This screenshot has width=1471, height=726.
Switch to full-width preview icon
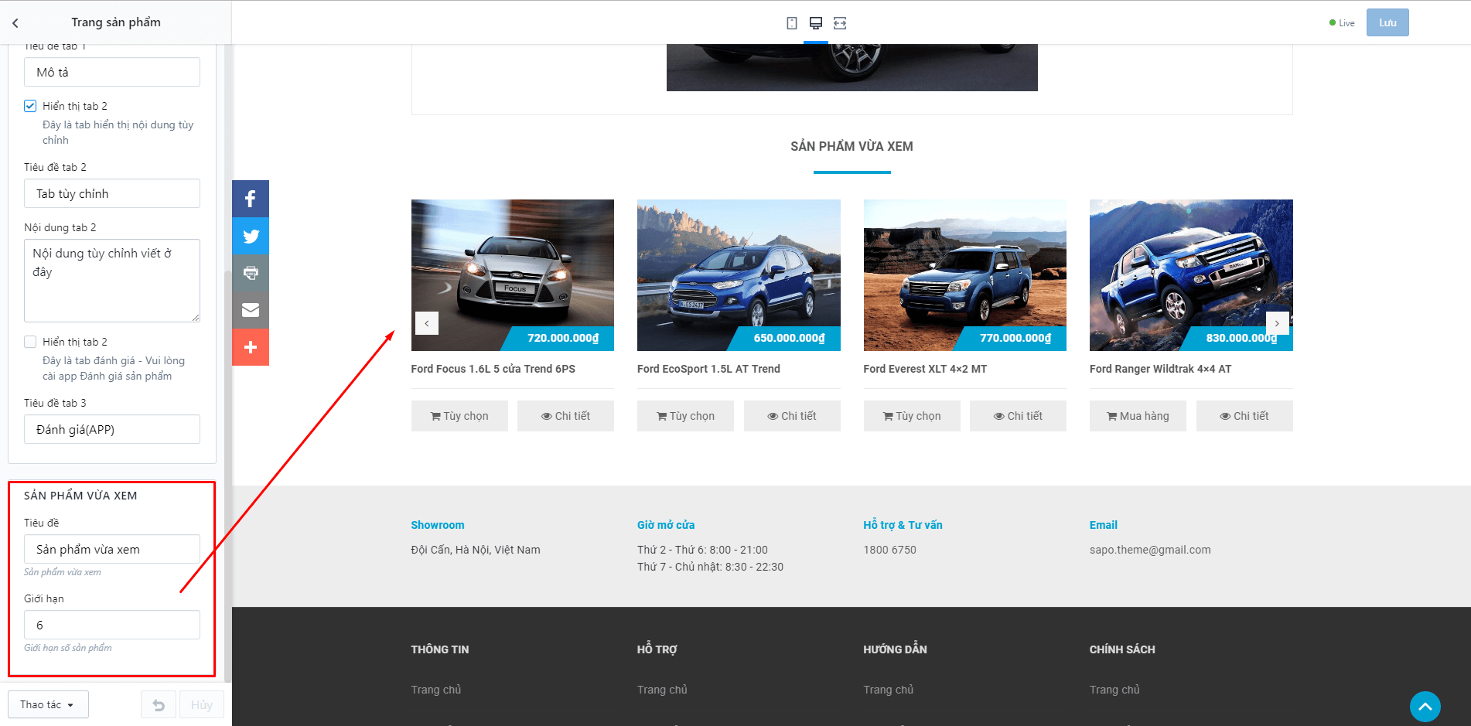tap(840, 23)
